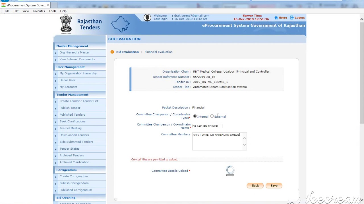Image resolution: width=364 pixels, height=204 pixels.
Task: Open Seek Clarifications link
Action: click(x=72, y=122)
